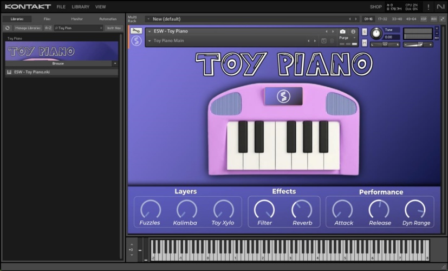Click the refresh libraries icon
Screen dimensions: 448x271
point(8,28)
